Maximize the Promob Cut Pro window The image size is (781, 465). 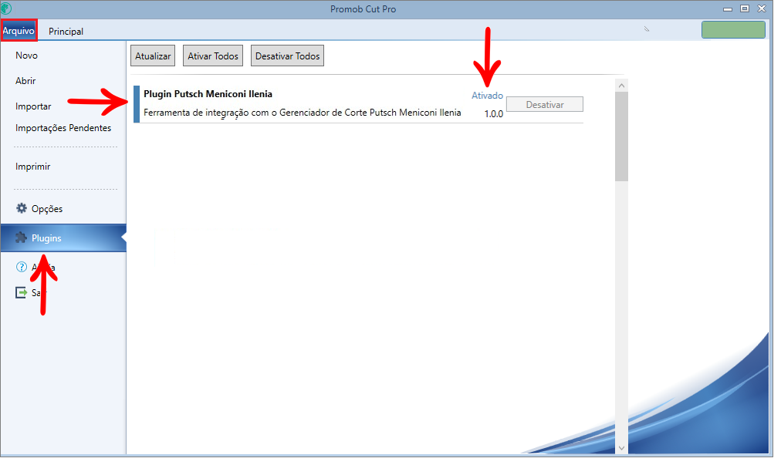(x=745, y=8)
